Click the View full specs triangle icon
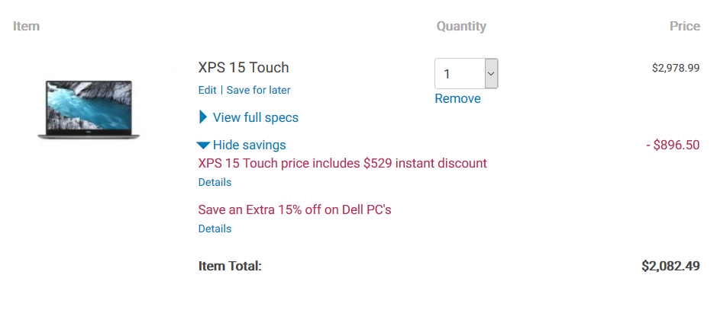 (x=203, y=117)
